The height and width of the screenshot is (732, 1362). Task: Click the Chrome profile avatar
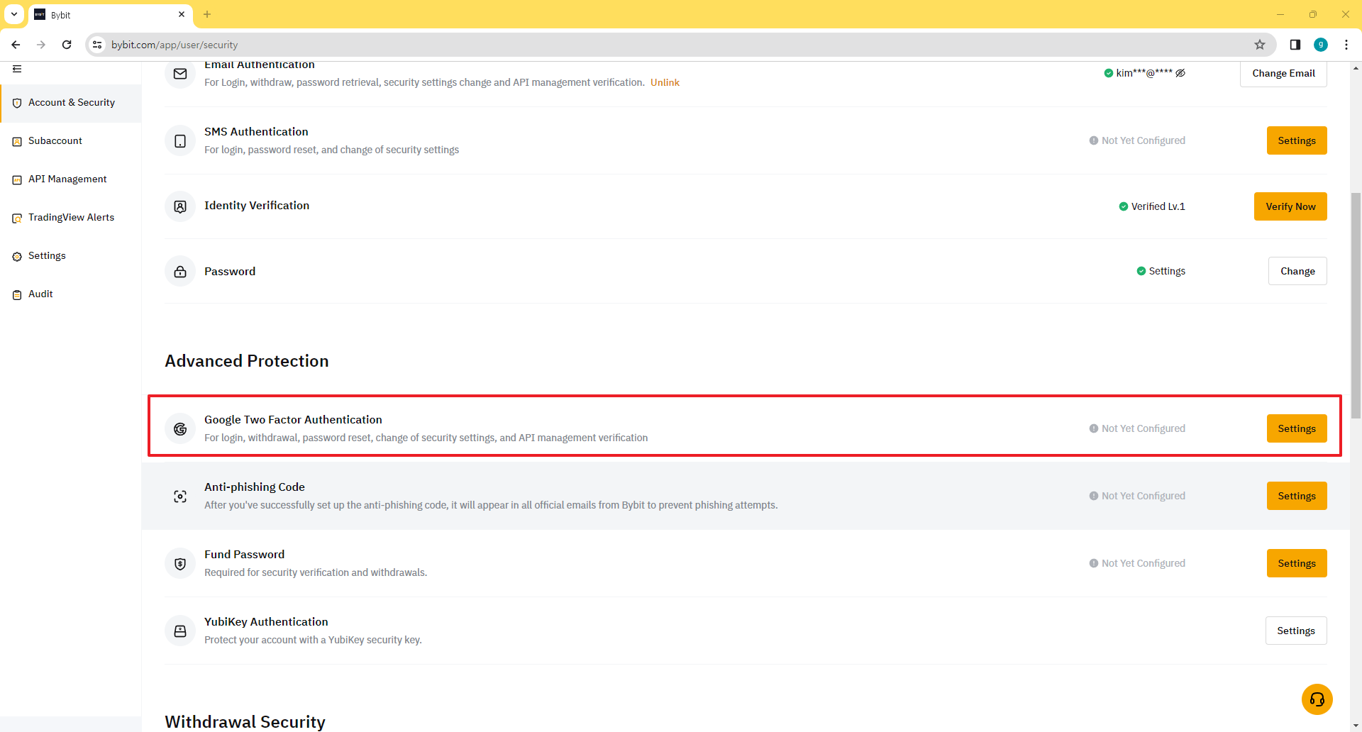pyautogui.click(x=1320, y=45)
